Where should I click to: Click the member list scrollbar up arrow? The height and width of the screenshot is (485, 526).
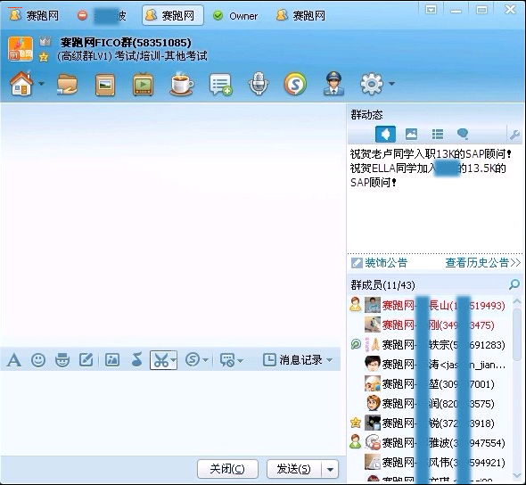click(517, 301)
